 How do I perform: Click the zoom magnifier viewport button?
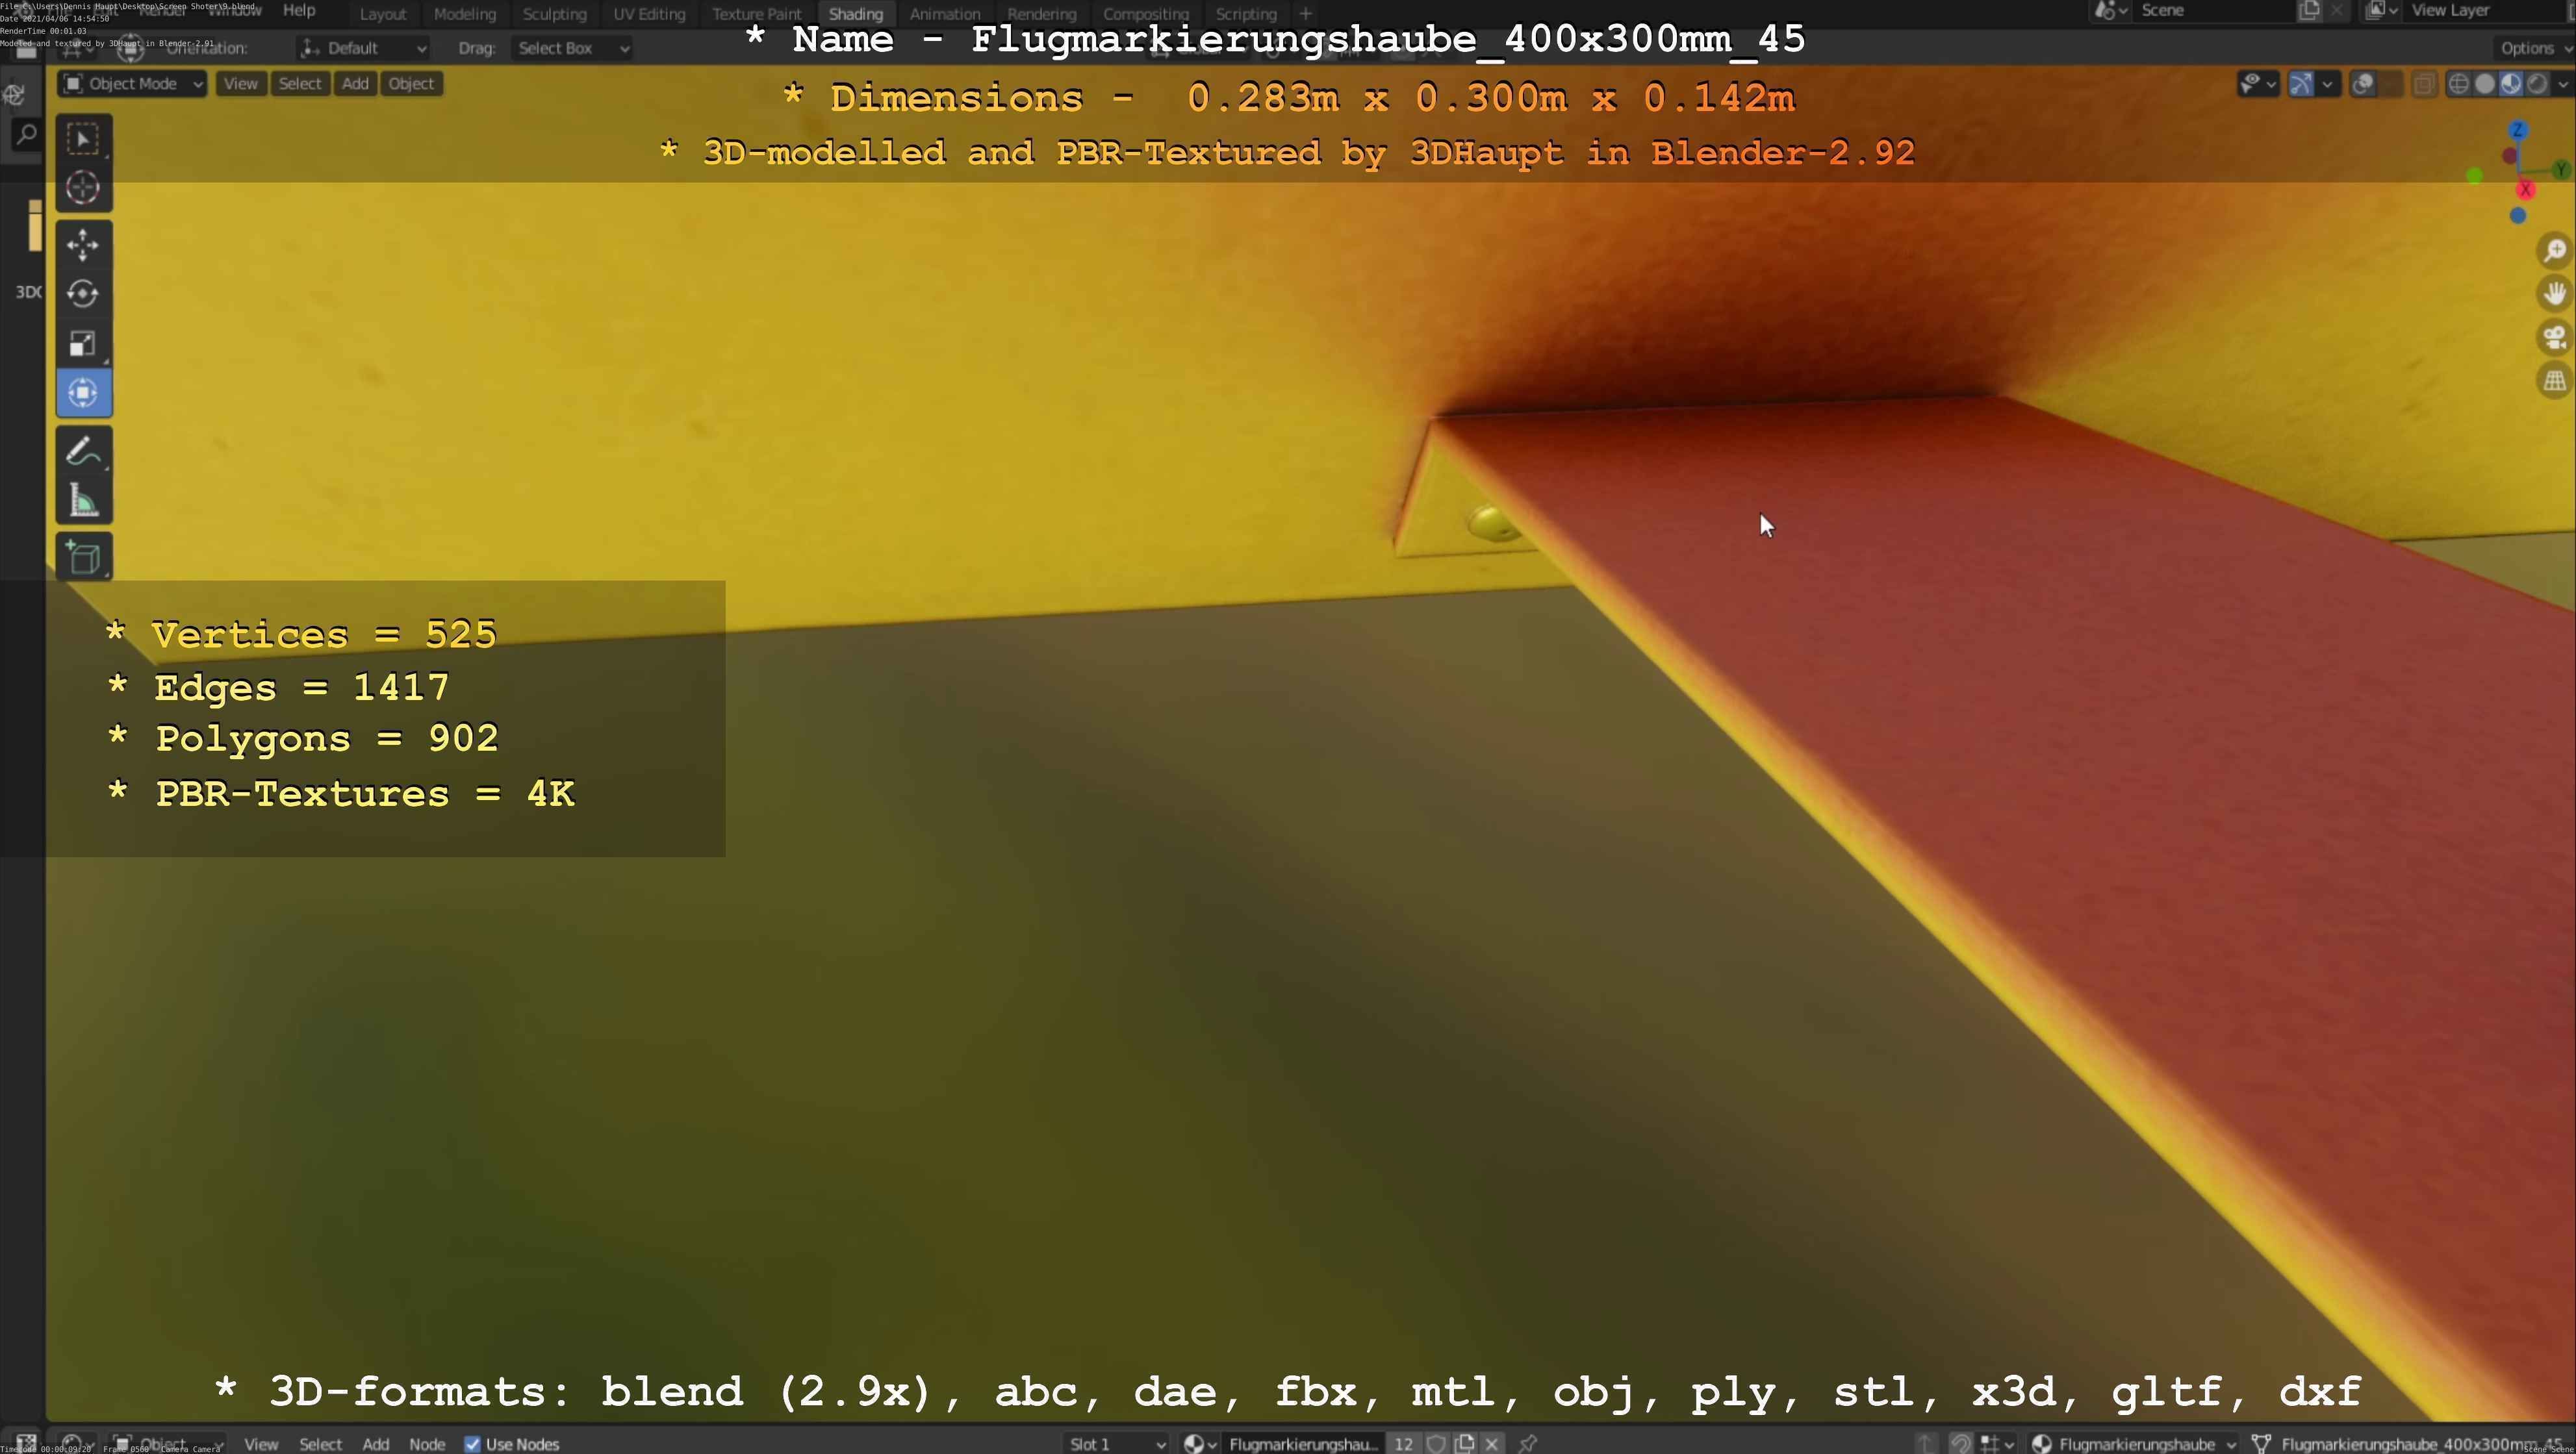point(2554,251)
